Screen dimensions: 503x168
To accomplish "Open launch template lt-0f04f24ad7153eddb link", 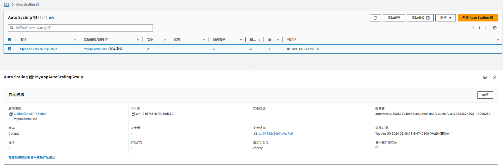I will click(30, 114).
